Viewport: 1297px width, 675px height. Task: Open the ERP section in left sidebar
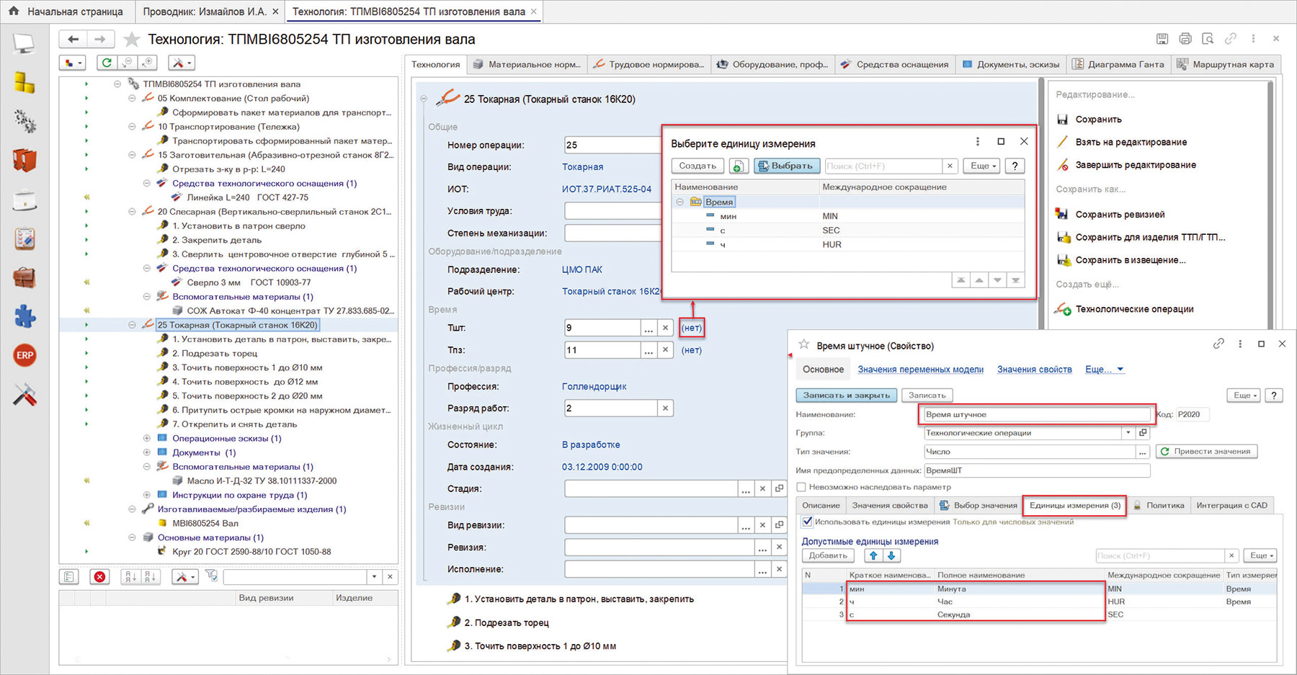pos(24,355)
